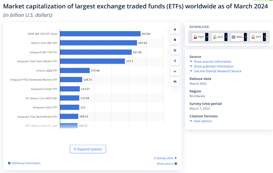
Task: Open View options citation link
Action: [x=203, y=121]
